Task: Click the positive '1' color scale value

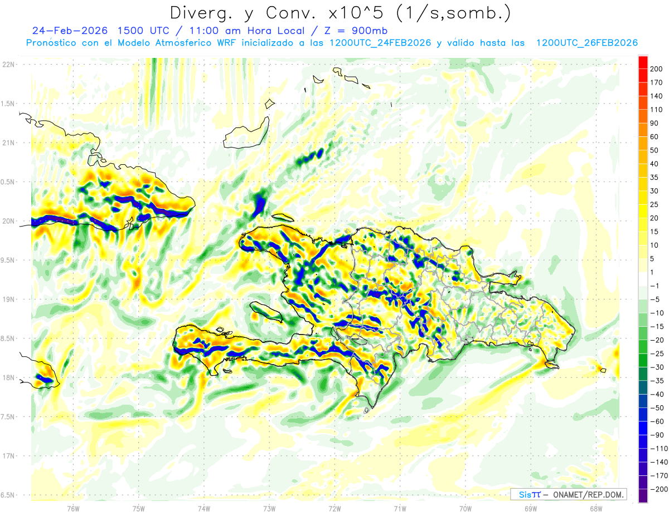Action: click(653, 272)
